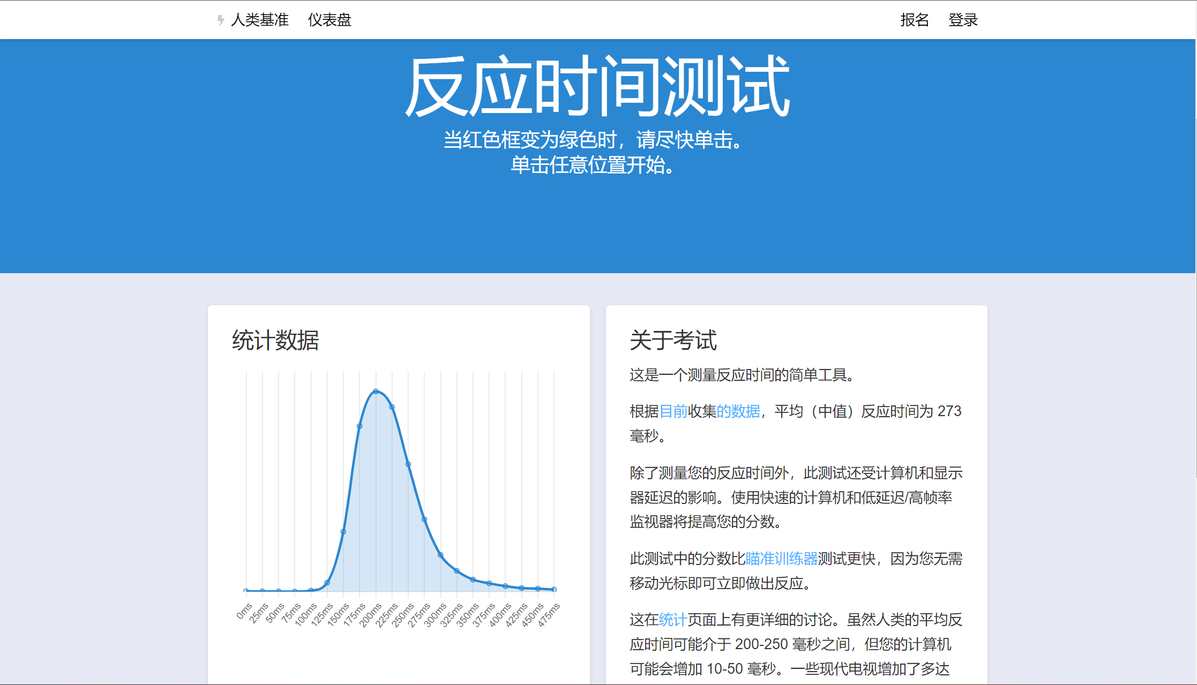Image resolution: width=1197 pixels, height=685 pixels.
Task: Open the 人类基准 home menu item
Action: [260, 20]
